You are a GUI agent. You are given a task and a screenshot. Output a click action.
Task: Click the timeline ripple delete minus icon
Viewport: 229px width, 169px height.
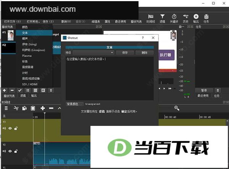pos(51,108)
